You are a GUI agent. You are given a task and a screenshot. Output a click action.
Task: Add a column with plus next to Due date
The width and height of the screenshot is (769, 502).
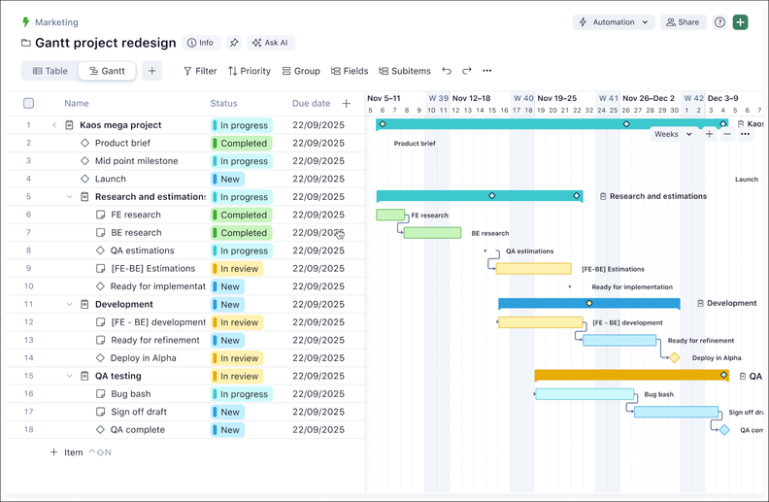(347, 104)
